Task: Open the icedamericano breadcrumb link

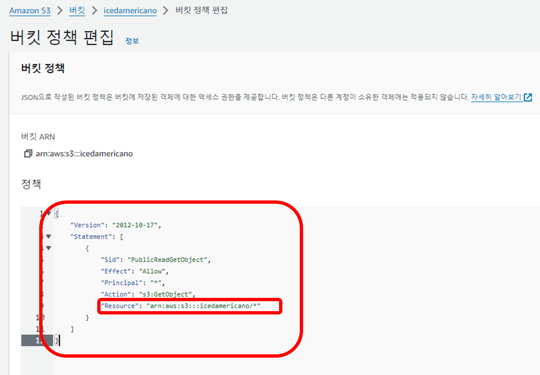Action: (130, 11)
